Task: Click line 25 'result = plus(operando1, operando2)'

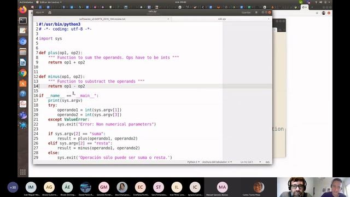Action: tap(97, 138)
